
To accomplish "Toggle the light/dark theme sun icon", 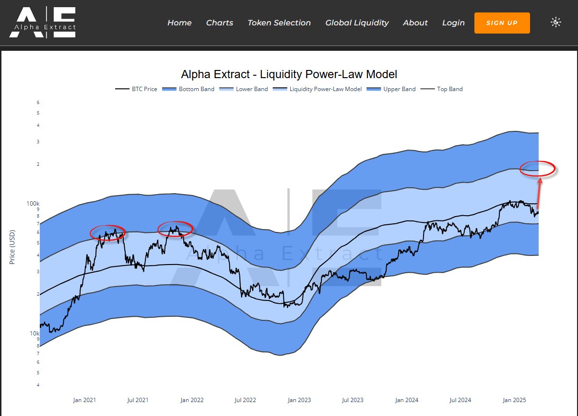I will coord(556,22).
